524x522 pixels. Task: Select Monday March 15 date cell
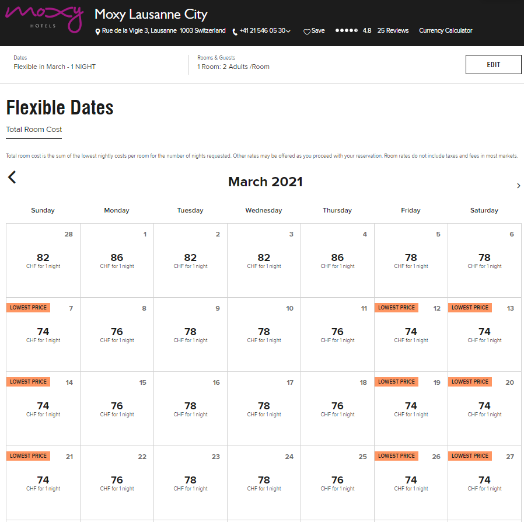click(x=117, y=409)
